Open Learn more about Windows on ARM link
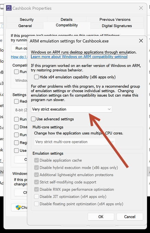This screenshot has height=233, width=150. [79, 57]
